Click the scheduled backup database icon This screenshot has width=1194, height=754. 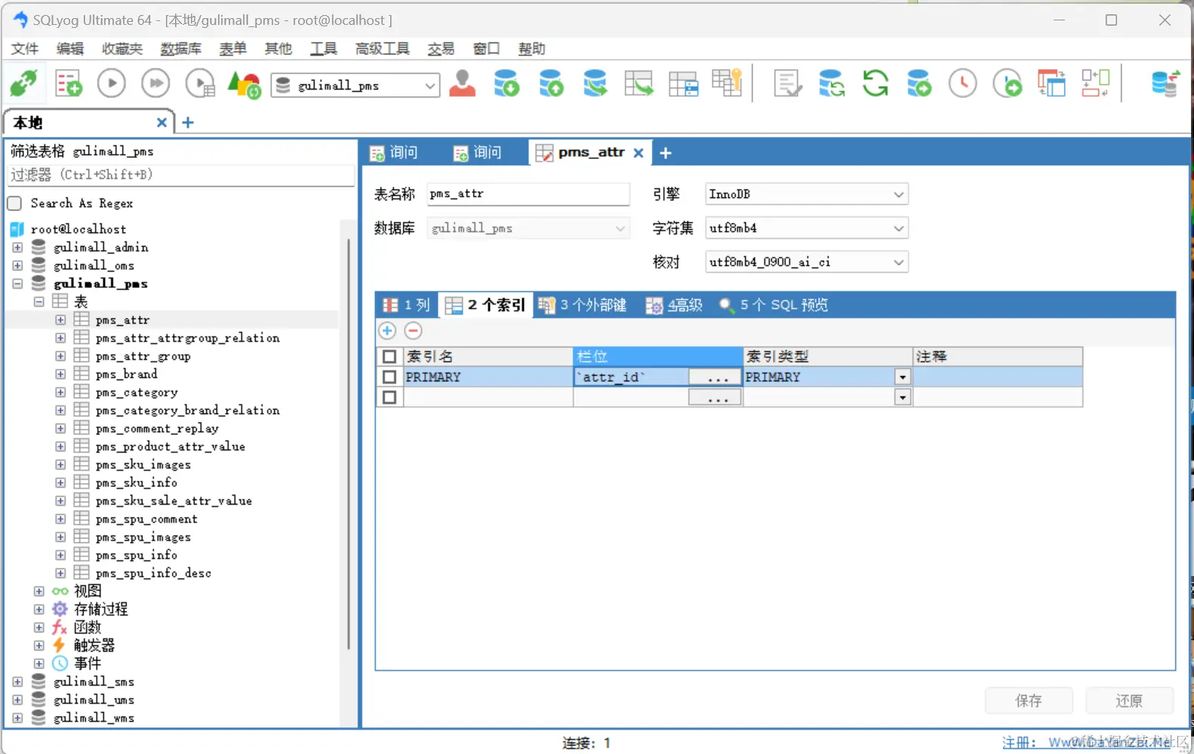tap(919, 83)
